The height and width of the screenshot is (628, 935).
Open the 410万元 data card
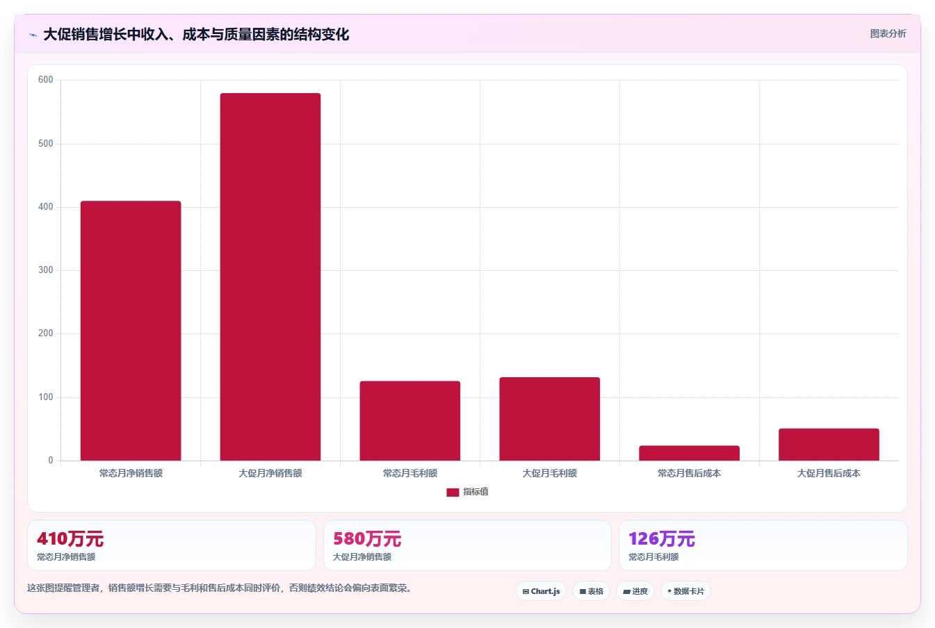(x=172, y=545)
